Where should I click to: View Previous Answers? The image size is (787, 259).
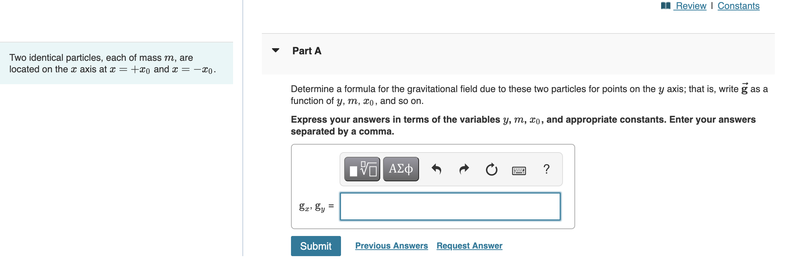click(x=391, y=245)
